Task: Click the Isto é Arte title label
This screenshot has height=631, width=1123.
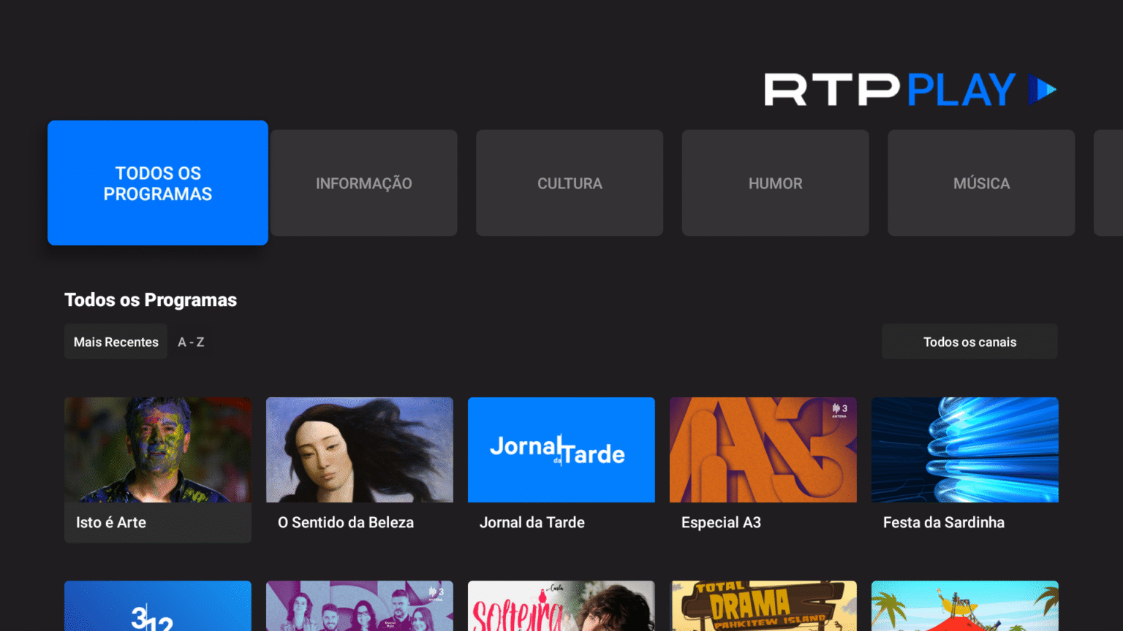Action: tap(110, 522)
